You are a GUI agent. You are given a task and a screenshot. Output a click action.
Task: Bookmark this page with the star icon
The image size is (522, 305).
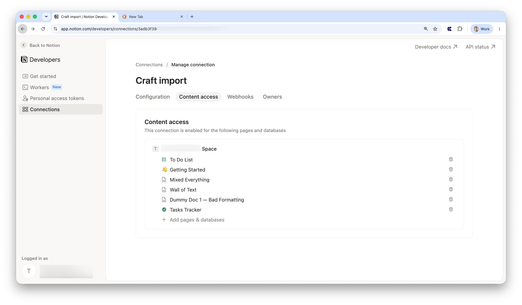click(x=435, y=29)
